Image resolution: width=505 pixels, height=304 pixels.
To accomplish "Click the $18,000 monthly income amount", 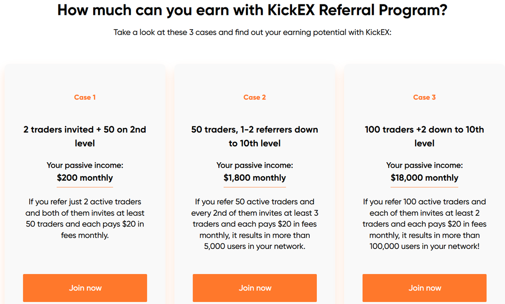I will pyautogui.click(x=425, y=178).
